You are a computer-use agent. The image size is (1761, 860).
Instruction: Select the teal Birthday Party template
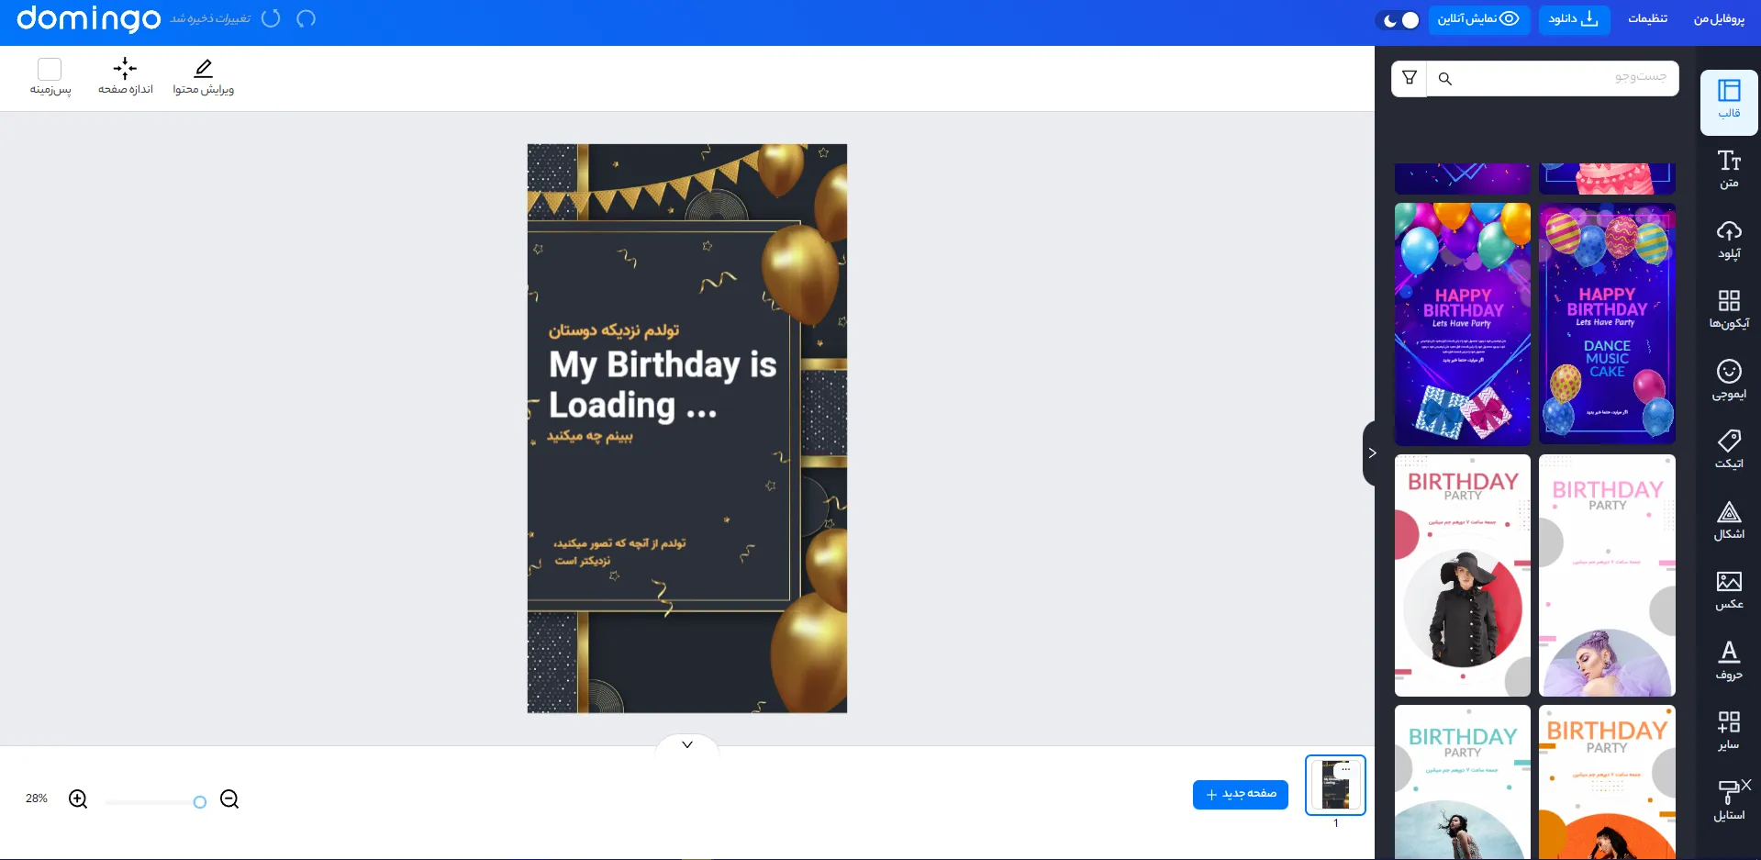point(1463,782)
